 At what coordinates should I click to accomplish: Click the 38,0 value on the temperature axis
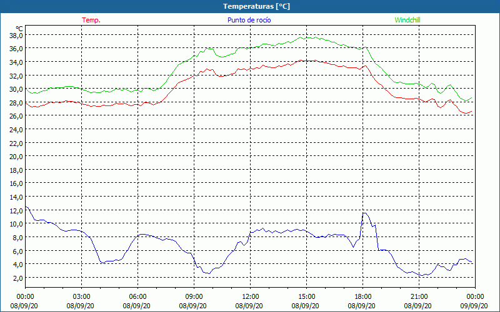click(16, 36)
